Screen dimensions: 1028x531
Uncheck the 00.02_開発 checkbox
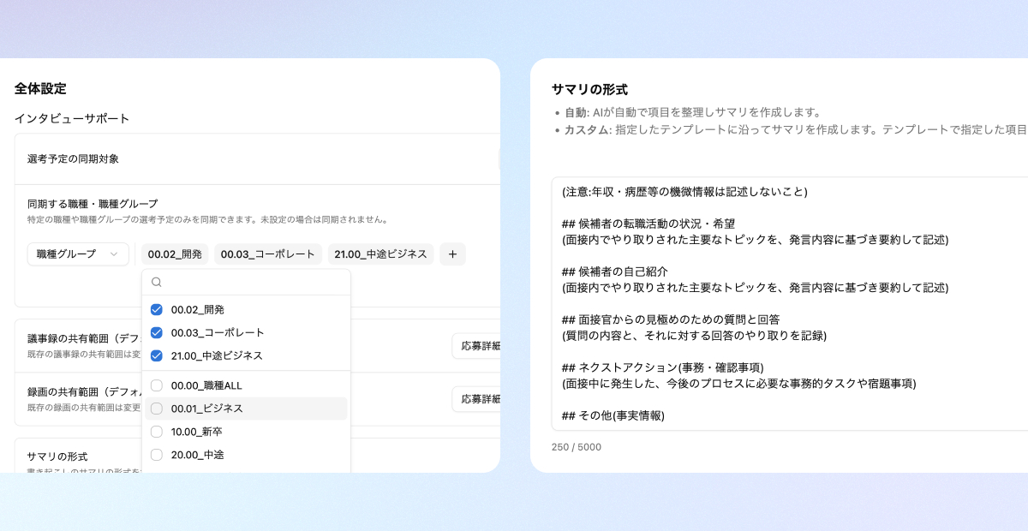(x=156, y=310)
